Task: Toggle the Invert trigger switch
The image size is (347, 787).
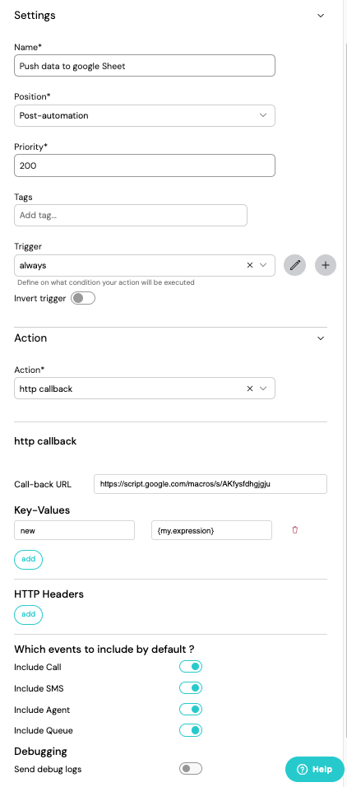Action: [83, 298]
